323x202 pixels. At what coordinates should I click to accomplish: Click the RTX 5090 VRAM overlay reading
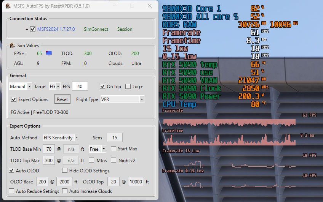click(x=252, y=80)
